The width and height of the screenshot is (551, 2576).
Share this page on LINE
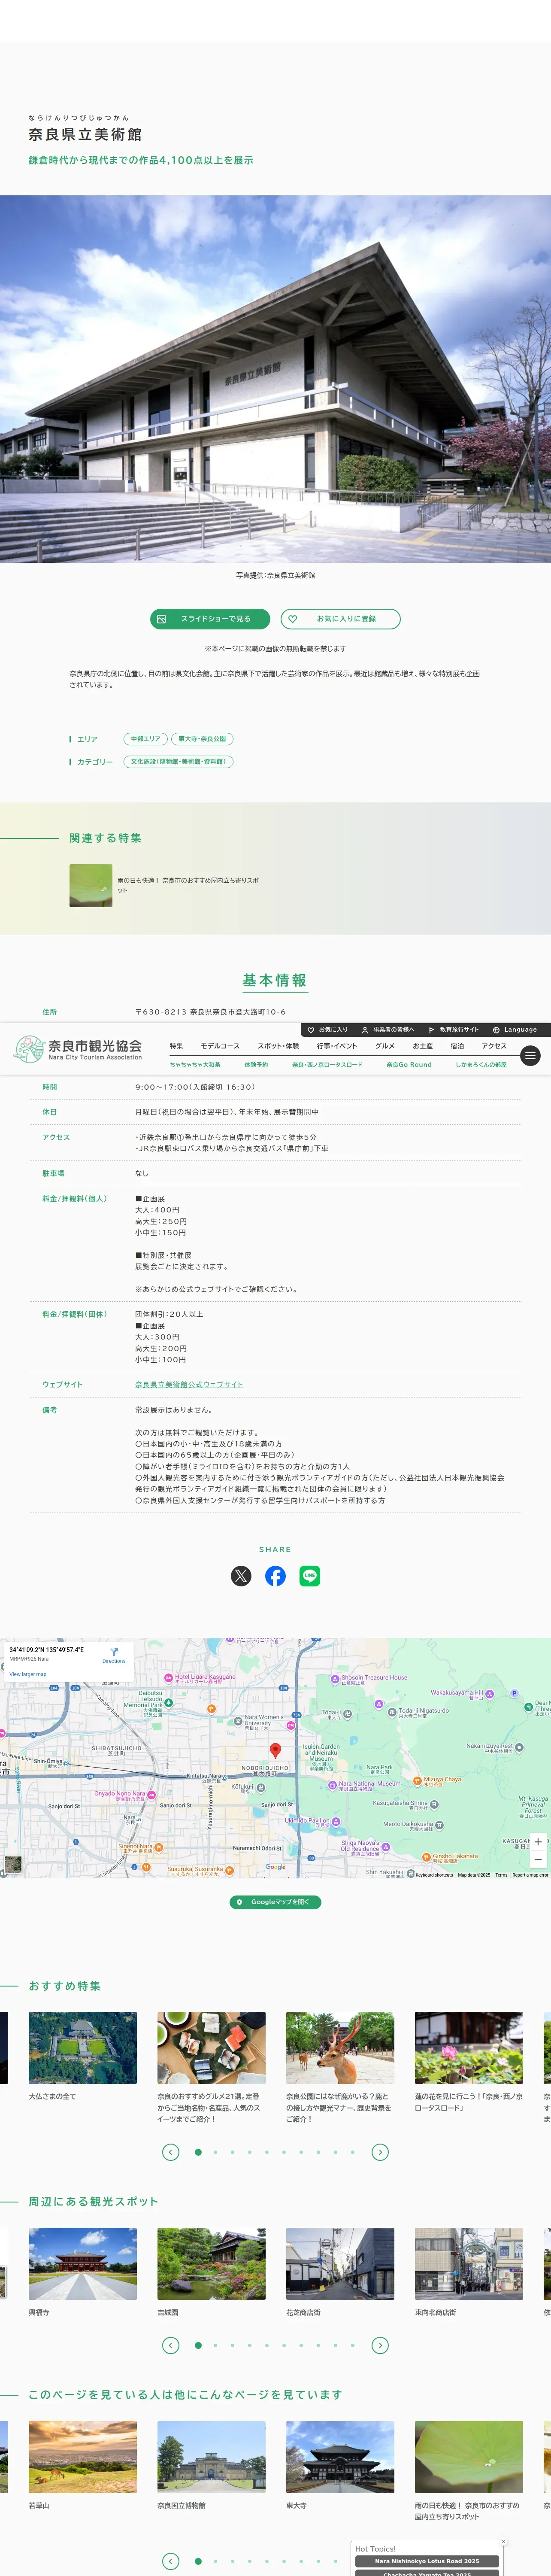310,1576
